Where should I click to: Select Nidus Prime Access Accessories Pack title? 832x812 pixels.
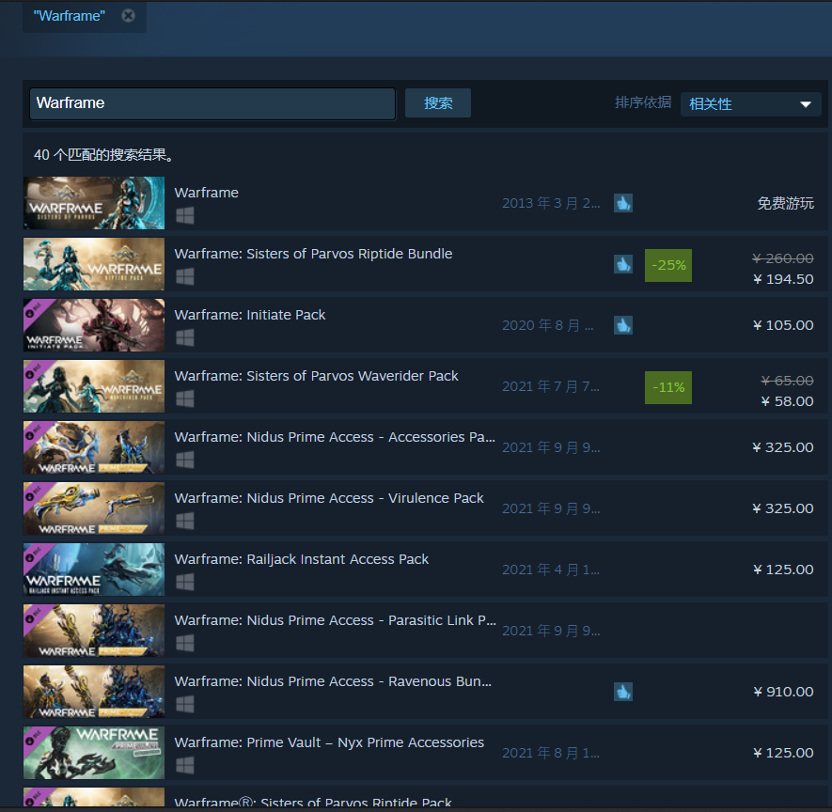point(335,437)
